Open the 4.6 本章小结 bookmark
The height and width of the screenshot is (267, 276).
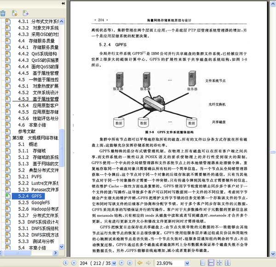[x=34, y=125]
